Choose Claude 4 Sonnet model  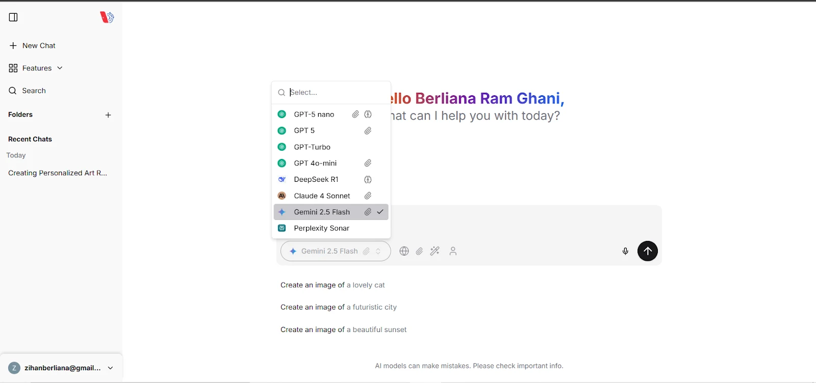331,196
